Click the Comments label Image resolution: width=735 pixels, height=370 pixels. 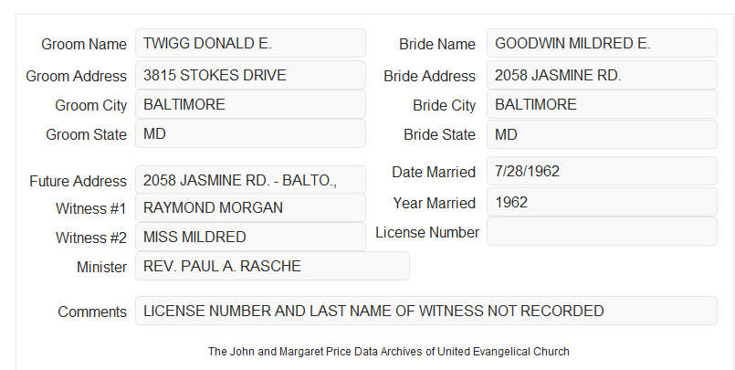pos(92,312)
